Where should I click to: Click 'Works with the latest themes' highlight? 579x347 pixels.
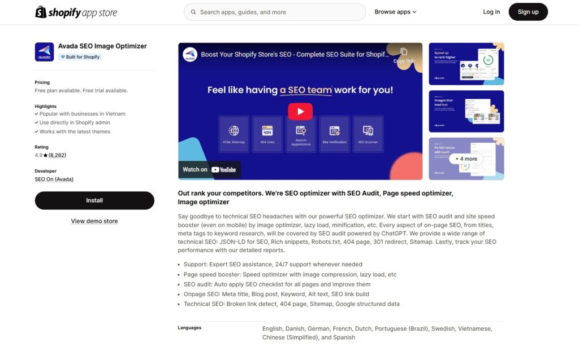click(x=75, y=131)
